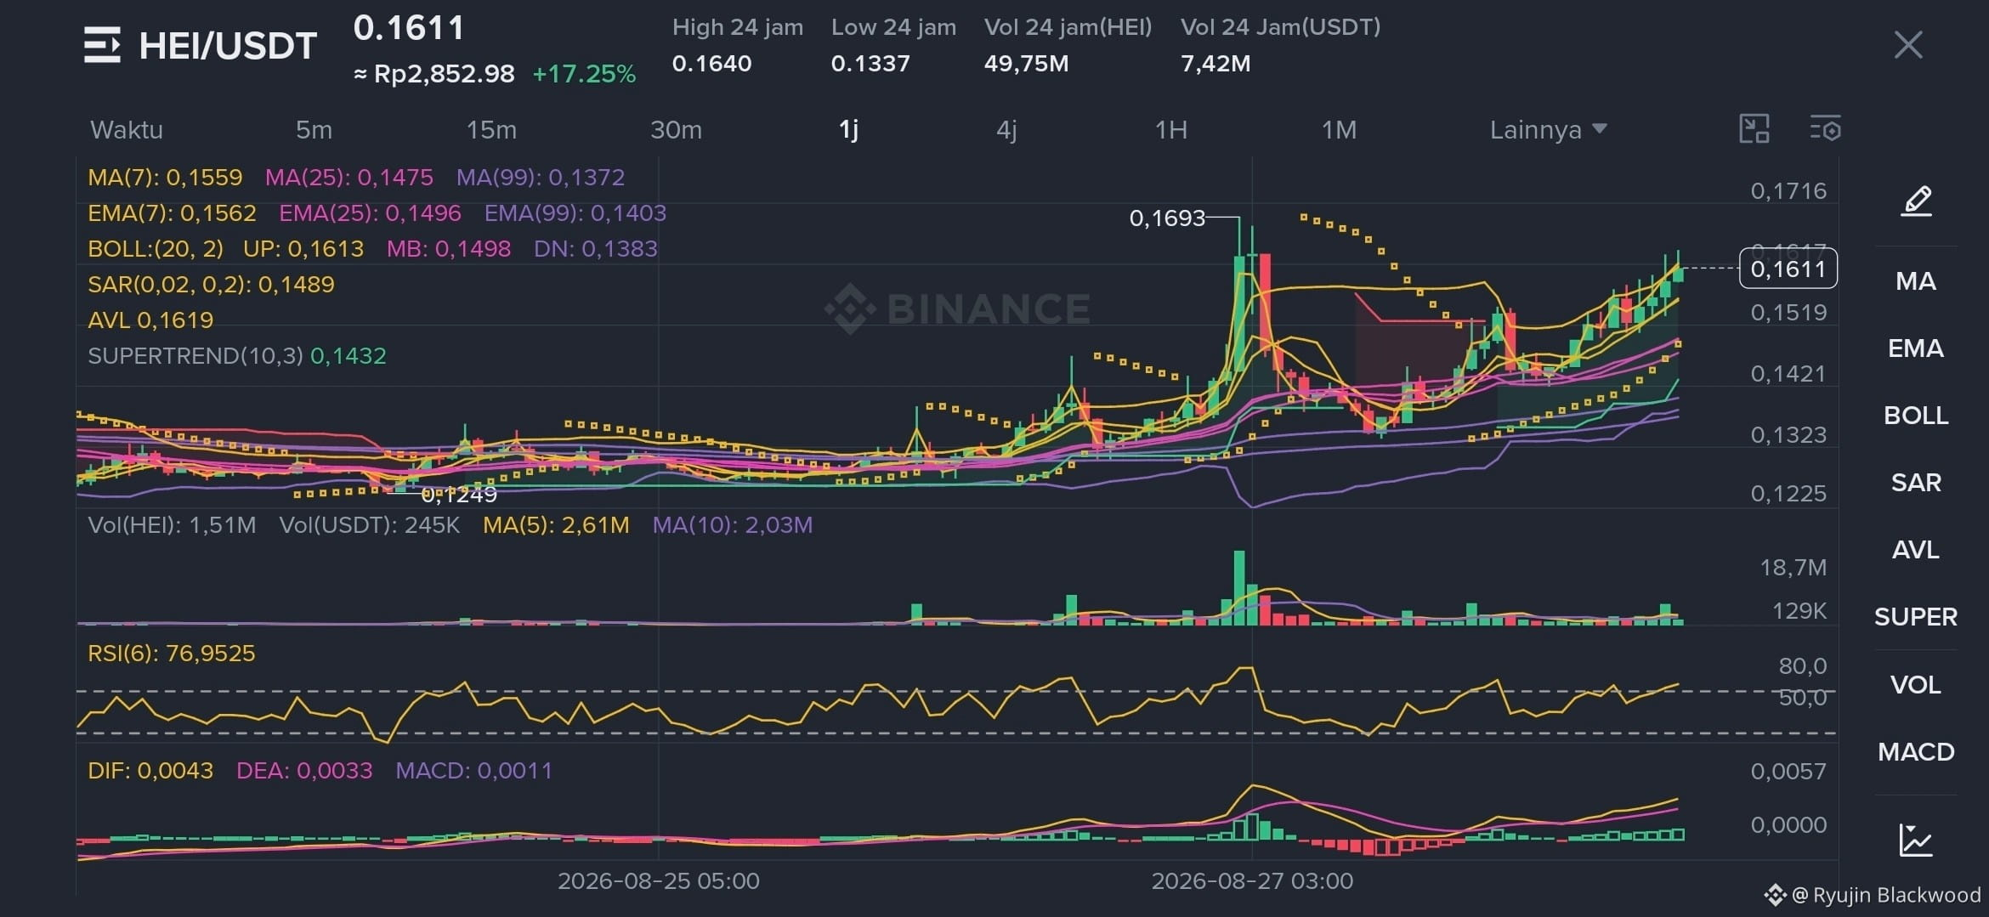Open the HEI/USDT pair list menu icon
Image resolution: width=1989 pixels, height=917 pixels.
(x=102, y=45)
